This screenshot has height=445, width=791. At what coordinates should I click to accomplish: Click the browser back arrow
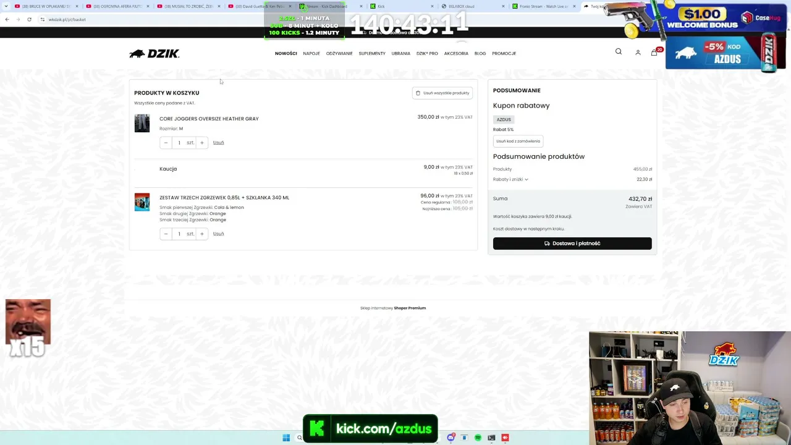[7, 19]
